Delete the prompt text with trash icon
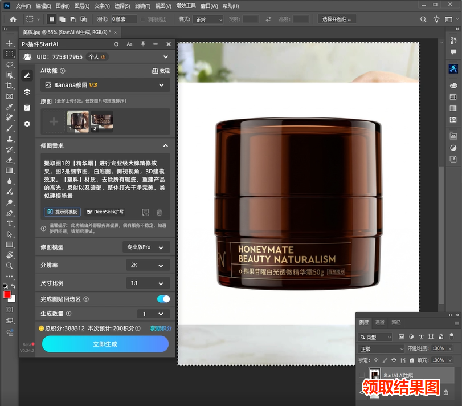Image resolution: width=462 pixels, height=406 pixels. coord(160,212)
